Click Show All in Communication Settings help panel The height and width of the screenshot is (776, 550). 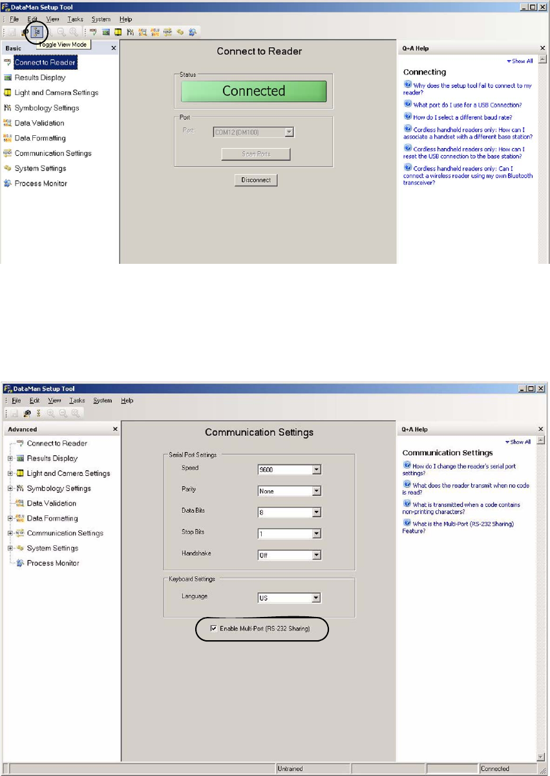(x=518, y=442)
